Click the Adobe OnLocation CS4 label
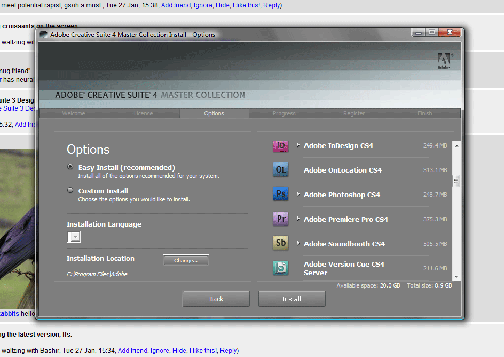504x357 pixels. tap(343, 170)
